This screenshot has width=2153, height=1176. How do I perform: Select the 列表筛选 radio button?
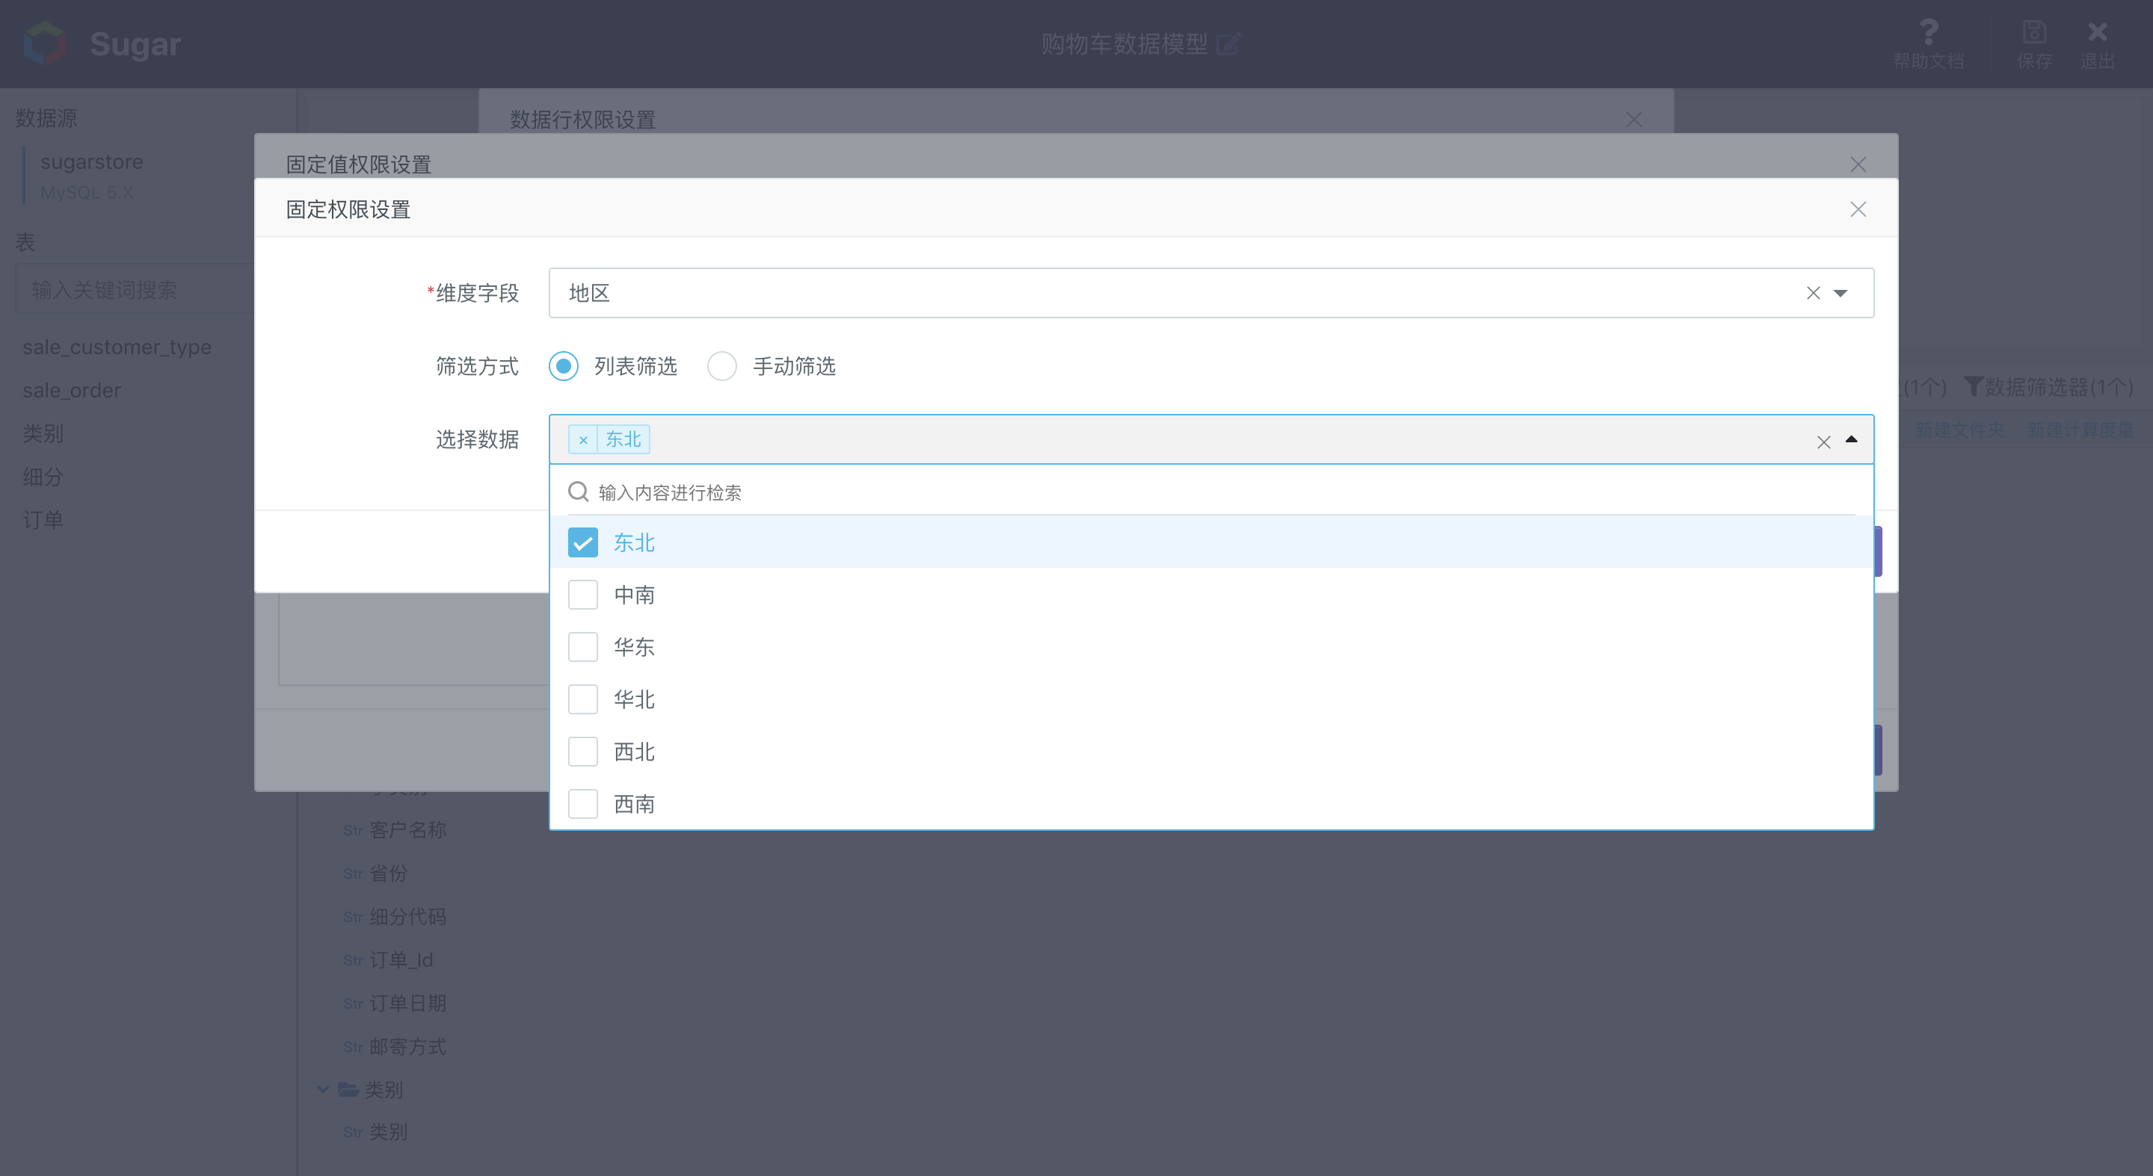click(564, 367)
